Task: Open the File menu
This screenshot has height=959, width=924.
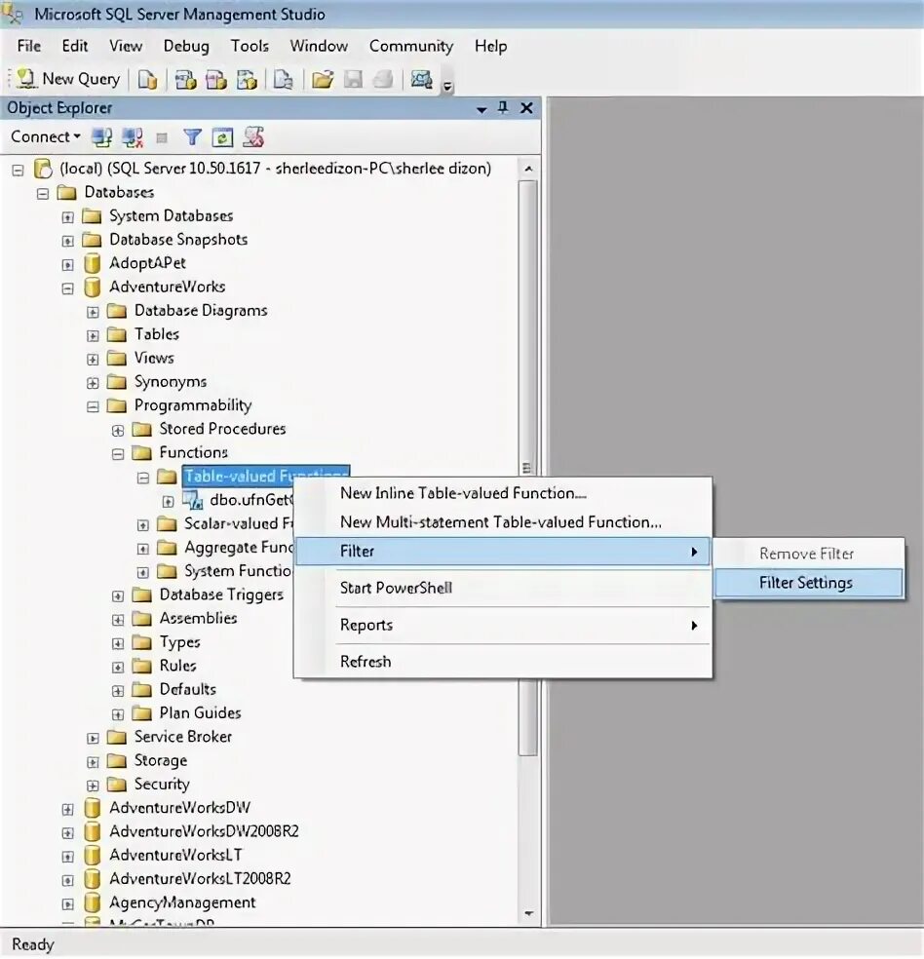Action: (x=28, y=47)
